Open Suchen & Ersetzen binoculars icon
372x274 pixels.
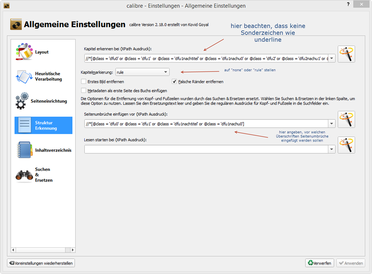24,175
